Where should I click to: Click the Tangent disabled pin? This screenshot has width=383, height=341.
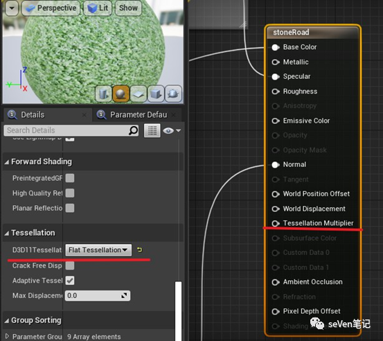tap(275, 180)
